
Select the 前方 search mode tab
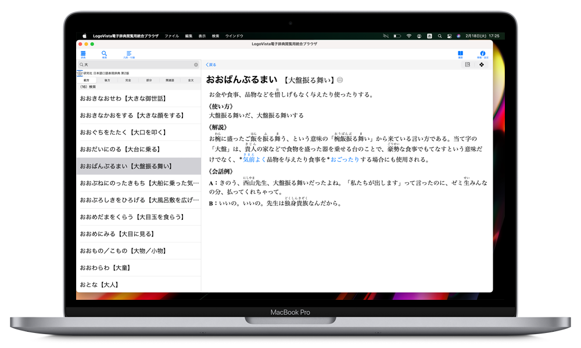[87, 80]
